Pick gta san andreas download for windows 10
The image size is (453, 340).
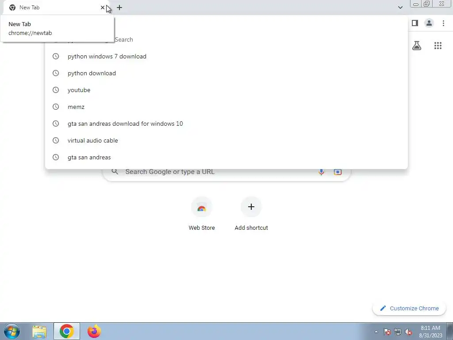point(226,124)
